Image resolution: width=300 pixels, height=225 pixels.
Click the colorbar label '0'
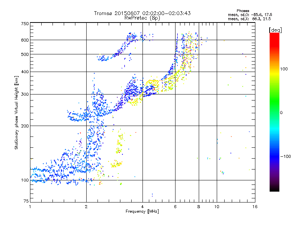click(281, 113)
